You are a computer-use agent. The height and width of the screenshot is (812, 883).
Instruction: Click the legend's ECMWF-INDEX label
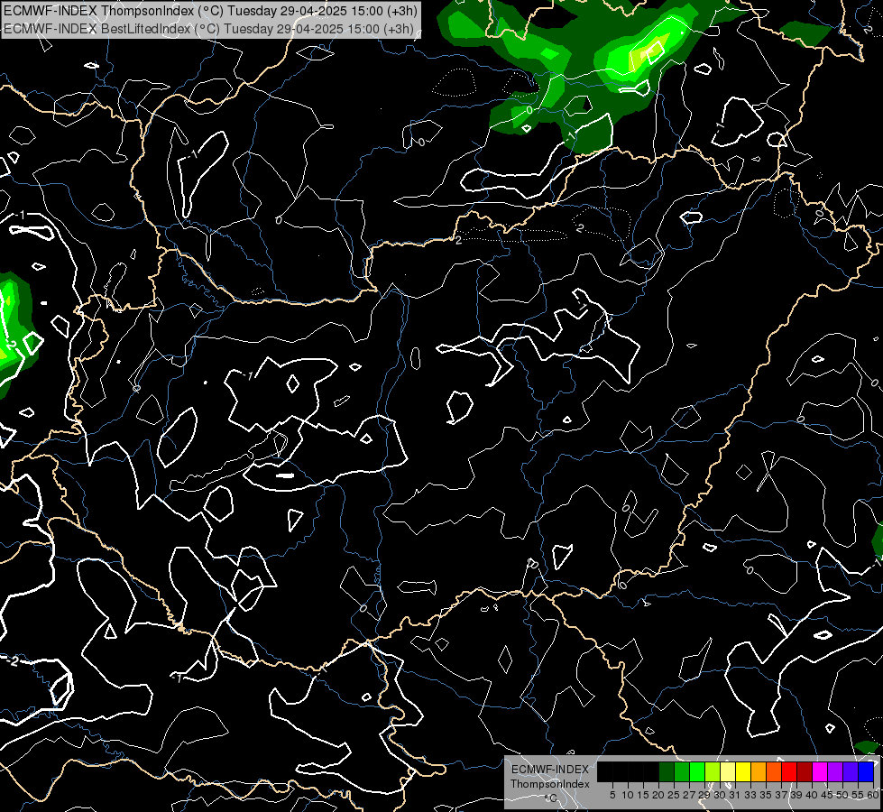point(550,770)
